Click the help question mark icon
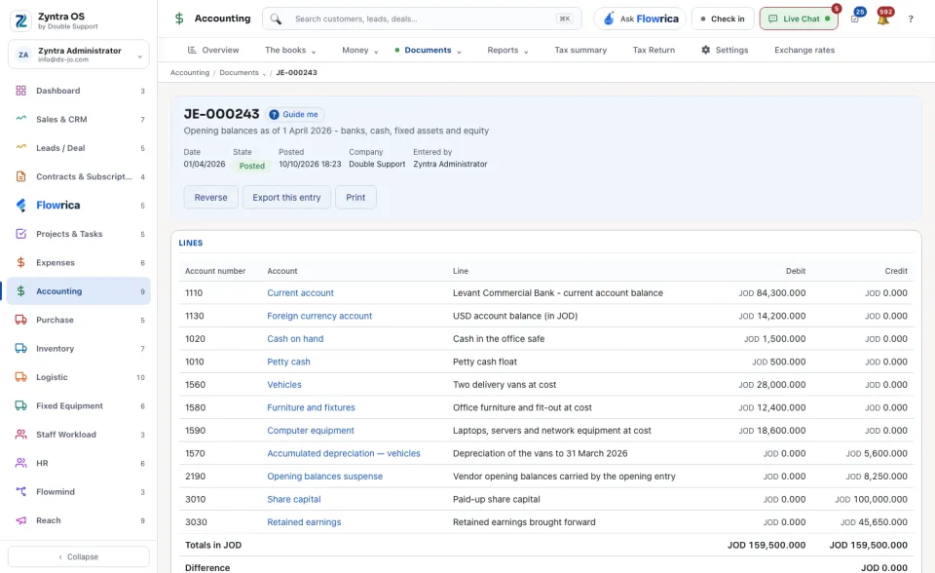935x573 pixels. (x=911, y=19)
